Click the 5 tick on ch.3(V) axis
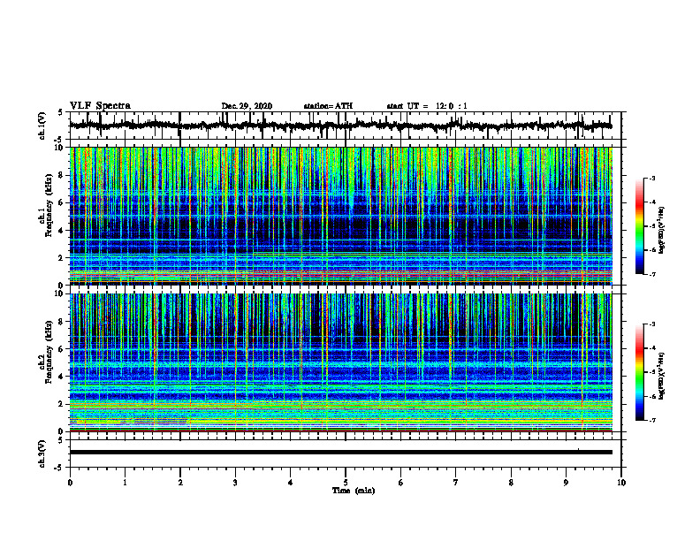The image size is (700, 541). coord(60,440)
